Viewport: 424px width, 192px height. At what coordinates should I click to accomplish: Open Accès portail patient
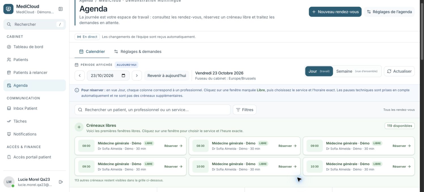(x=35, y=157)
